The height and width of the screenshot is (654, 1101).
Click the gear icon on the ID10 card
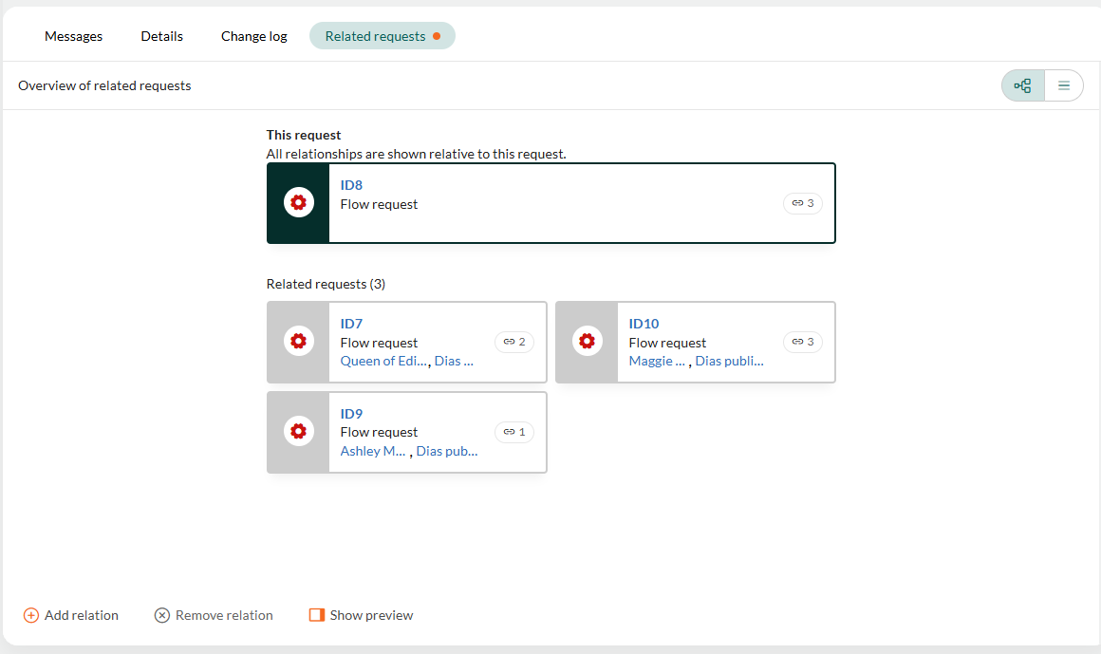(x=587, y=340)
